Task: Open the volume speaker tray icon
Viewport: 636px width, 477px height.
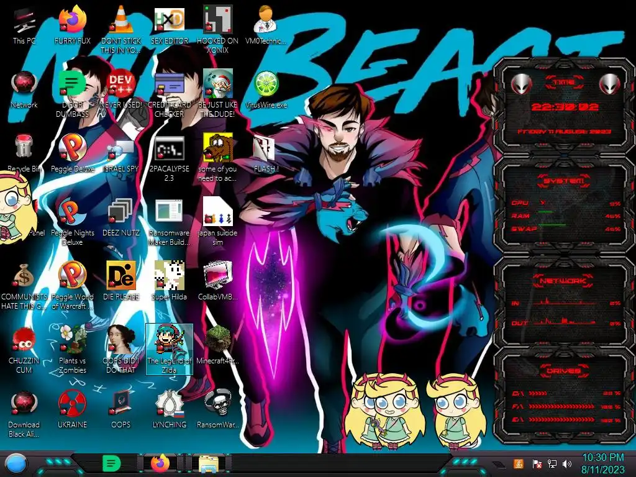Action: click(567, 463)
